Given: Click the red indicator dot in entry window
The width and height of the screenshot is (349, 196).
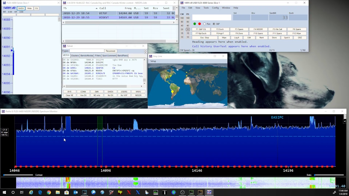Looking at the screenshot, I should pos(199,24).
